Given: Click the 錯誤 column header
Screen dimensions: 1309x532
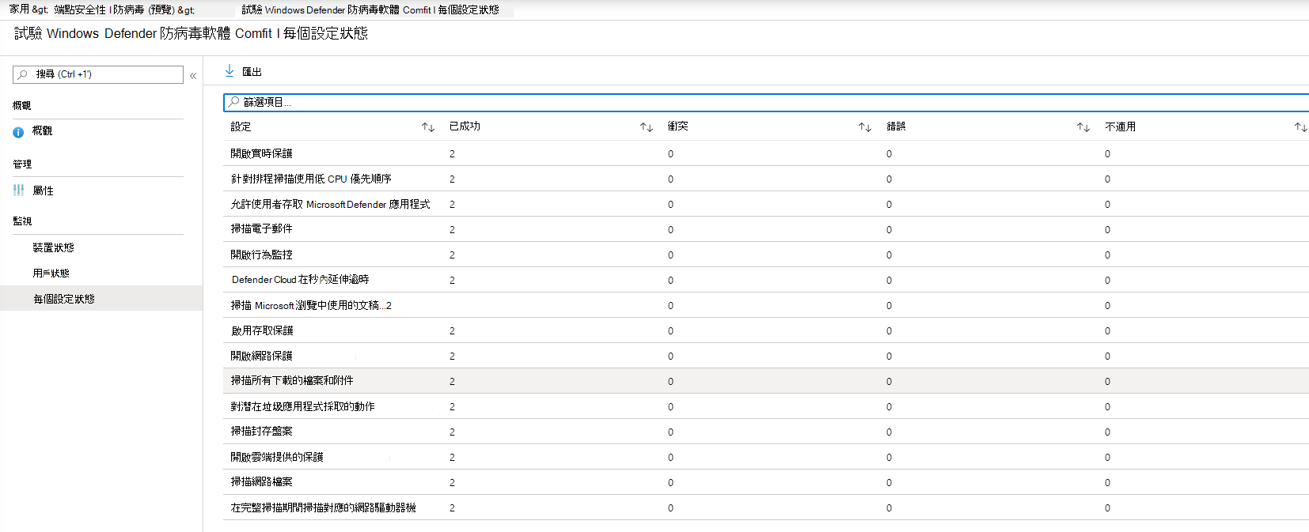Looking at the screenshot, I should (896, 126).
